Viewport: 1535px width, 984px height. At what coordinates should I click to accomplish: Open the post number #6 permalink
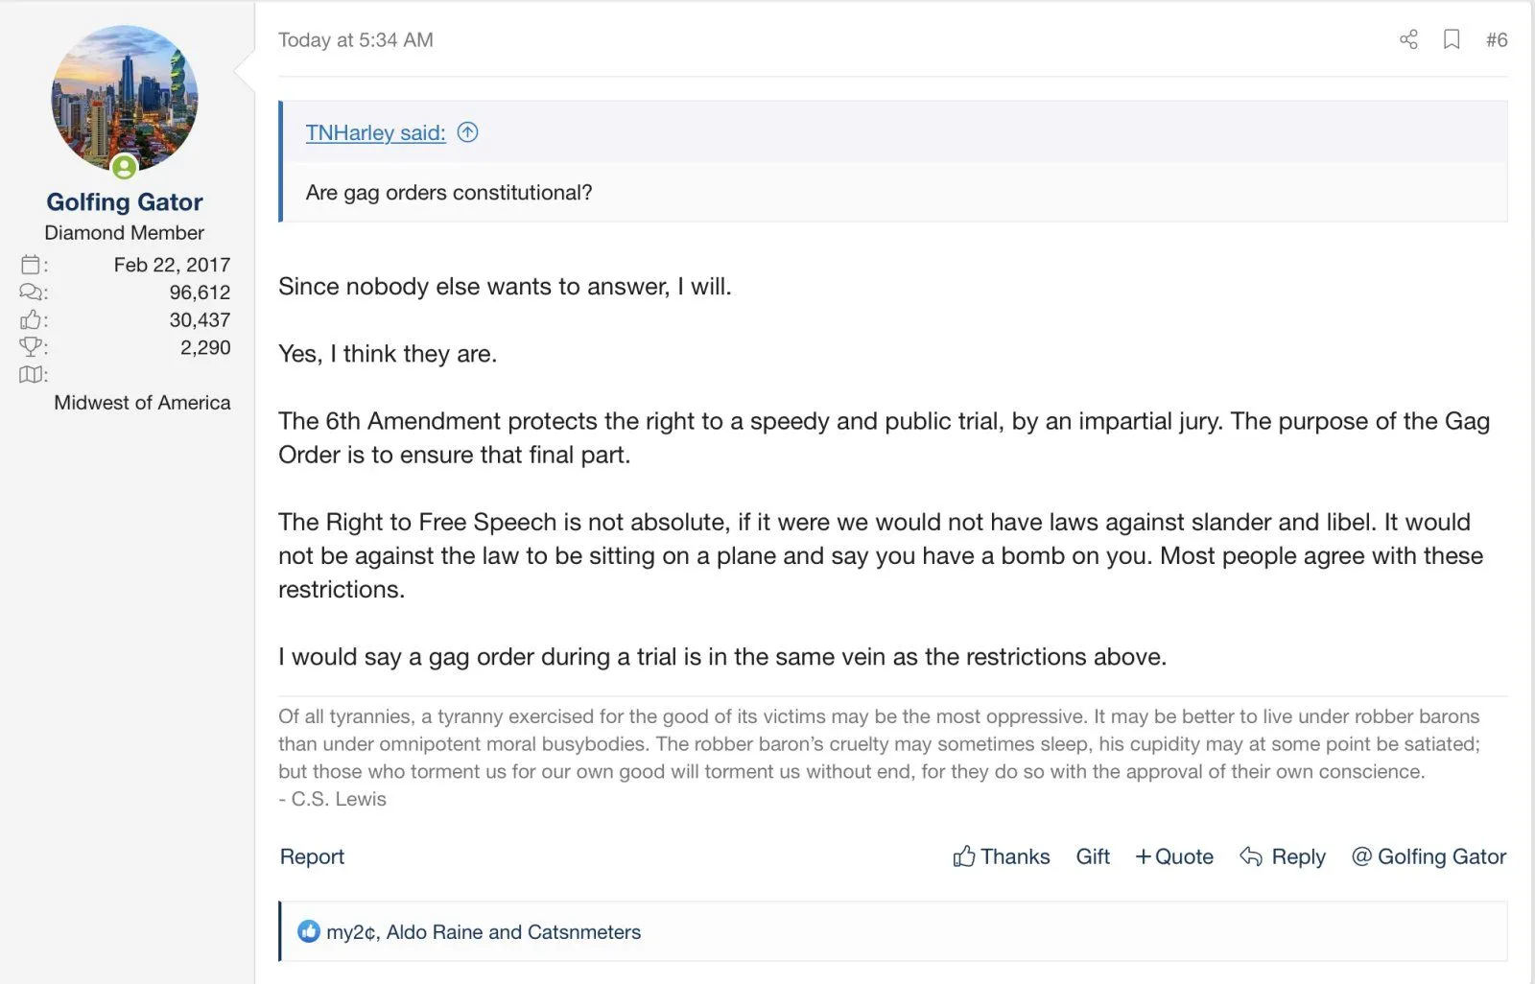tap(1496, 39)
